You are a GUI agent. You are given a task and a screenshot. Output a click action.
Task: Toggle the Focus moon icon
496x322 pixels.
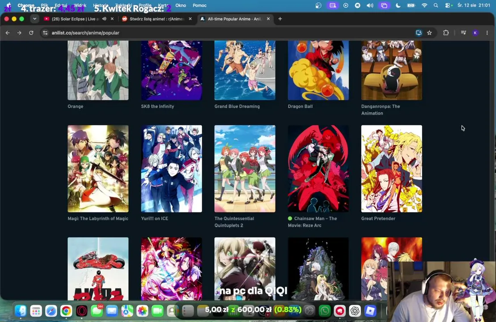(x=398, y=5)
